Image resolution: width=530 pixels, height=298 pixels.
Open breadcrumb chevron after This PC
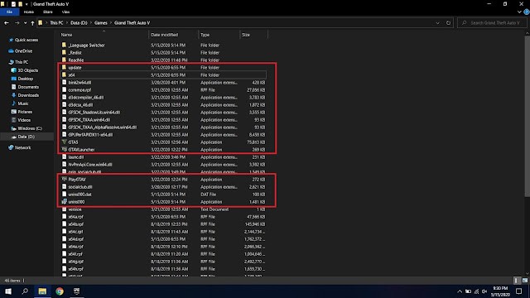pos(67,23)
